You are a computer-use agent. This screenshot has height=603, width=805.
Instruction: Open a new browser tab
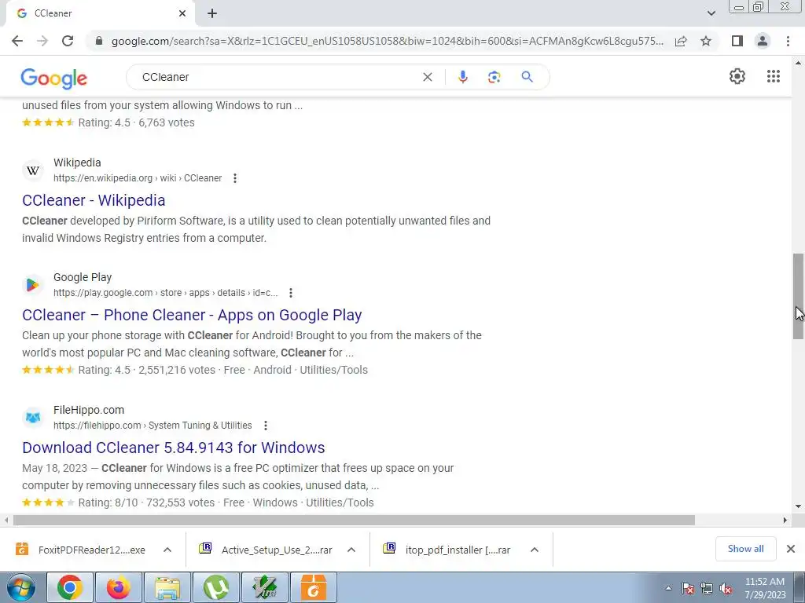coord(212,13)
